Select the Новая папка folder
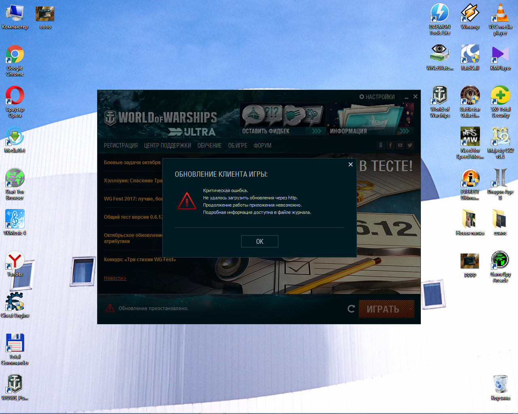The image size is (518, 414). click(x=470, y=222)
